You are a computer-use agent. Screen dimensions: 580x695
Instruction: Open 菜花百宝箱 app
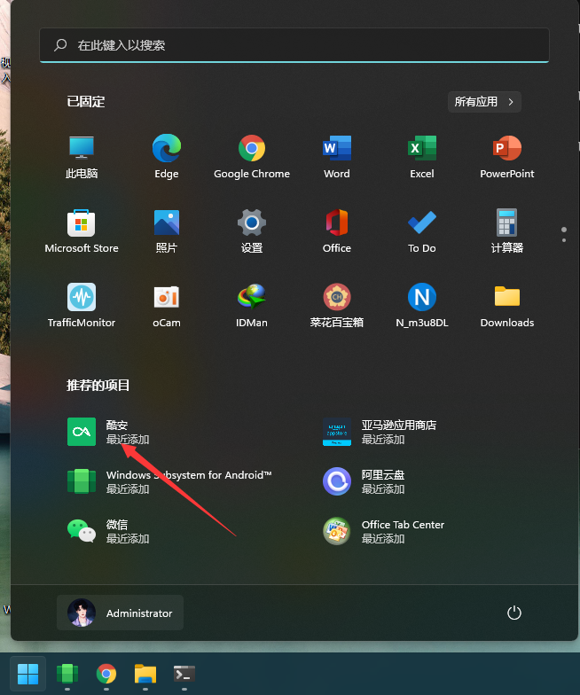[x=337, y=306]
